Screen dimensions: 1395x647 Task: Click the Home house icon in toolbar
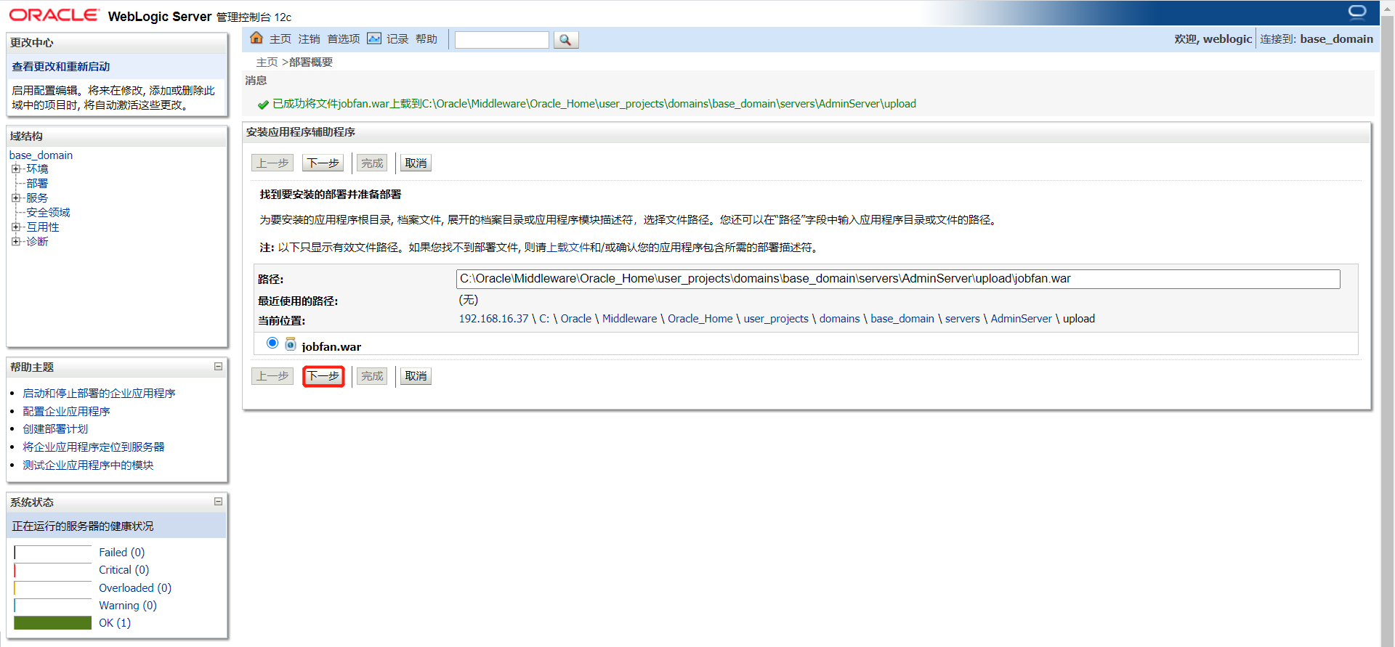[256, 38]
